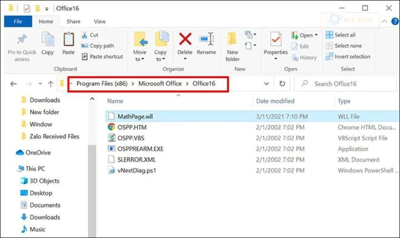Screen dimensions: 400x238
Task: Click the Properties checkmark icon
Action: pyautogui.click(x=276, y=40)
